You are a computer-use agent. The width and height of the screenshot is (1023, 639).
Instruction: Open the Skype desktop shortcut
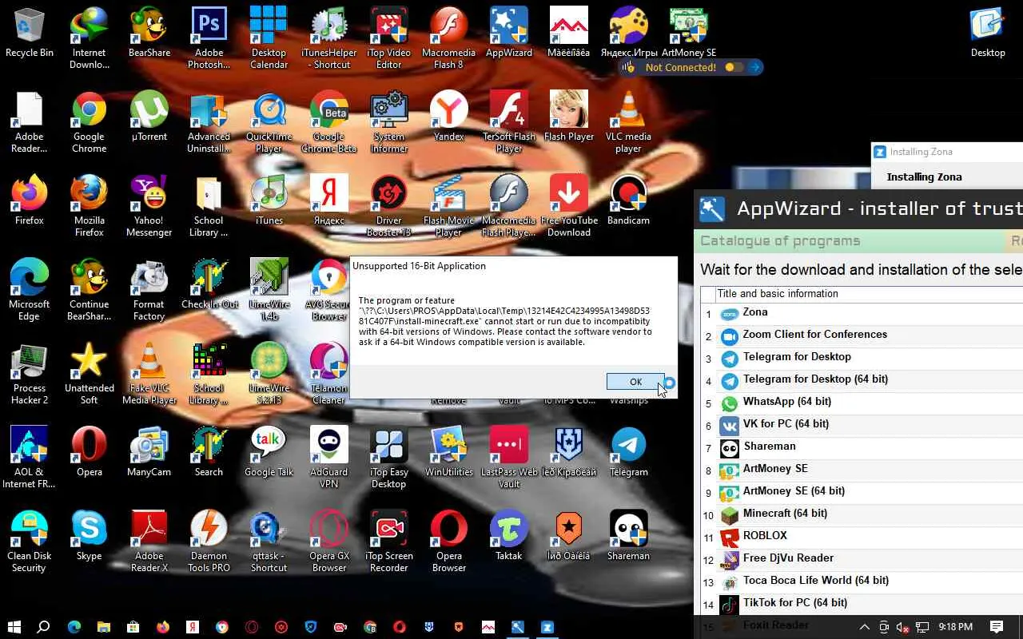click(x=90, y=537)
